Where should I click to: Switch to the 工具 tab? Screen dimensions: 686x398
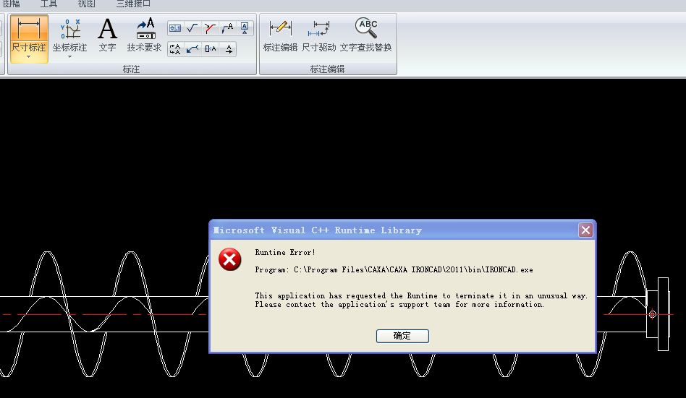[48, 4]
